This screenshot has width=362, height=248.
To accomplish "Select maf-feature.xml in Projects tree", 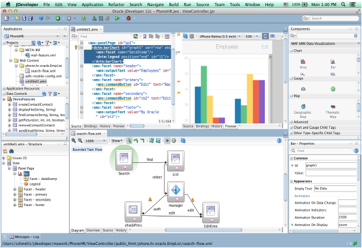I will click(x=43, y=55).
